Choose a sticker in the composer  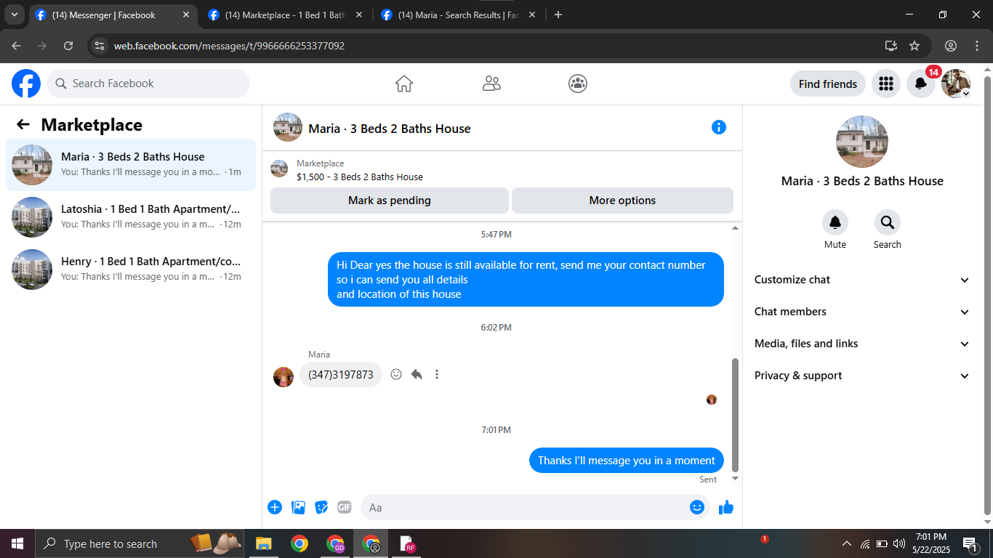(321, 507)
